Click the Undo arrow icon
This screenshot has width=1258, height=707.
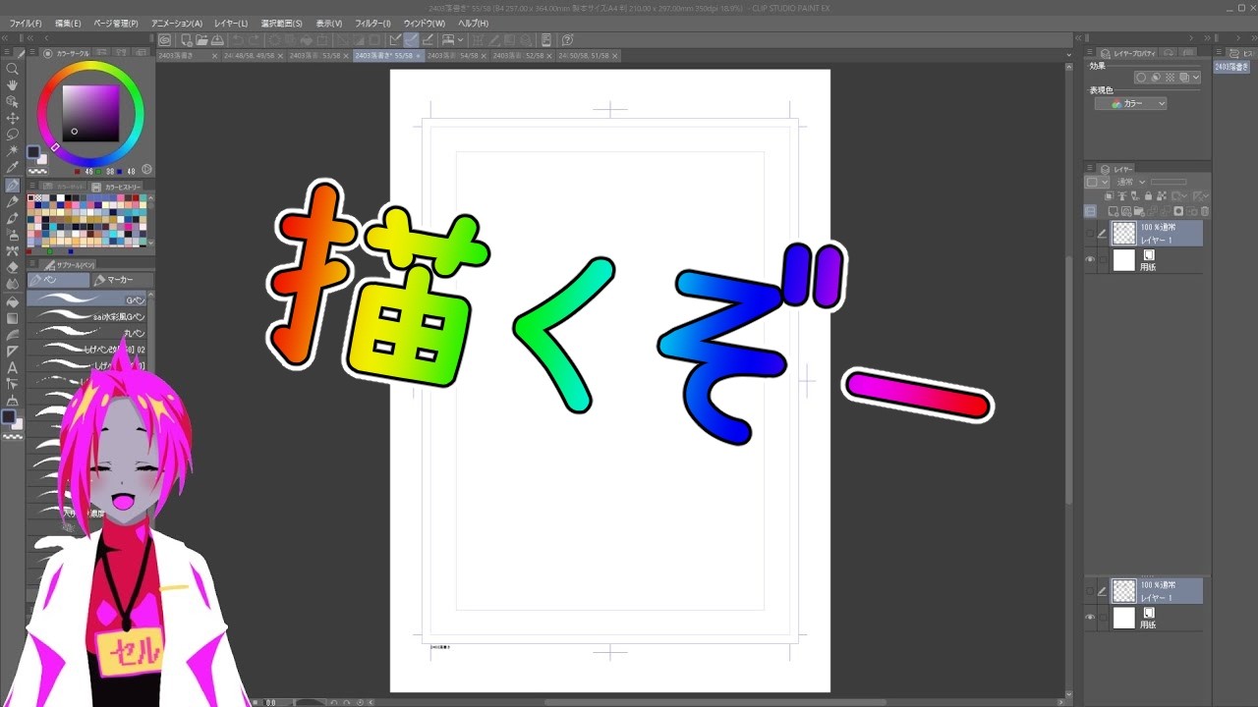[x=238, y=40]
